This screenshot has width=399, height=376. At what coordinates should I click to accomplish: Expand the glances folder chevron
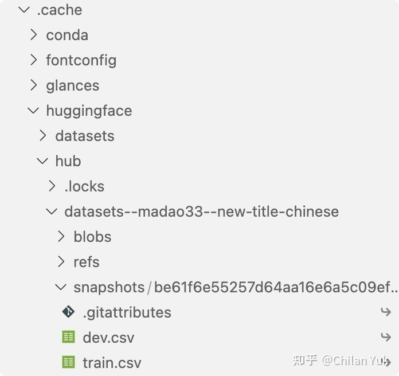pos(33,85)
